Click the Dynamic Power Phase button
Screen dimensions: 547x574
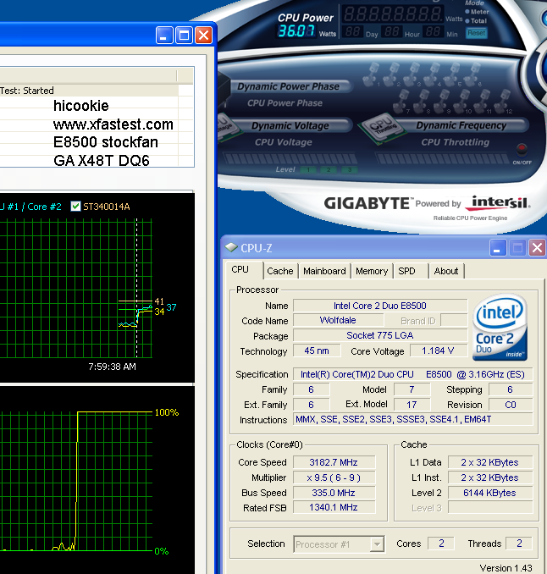(x=288, y=86)
